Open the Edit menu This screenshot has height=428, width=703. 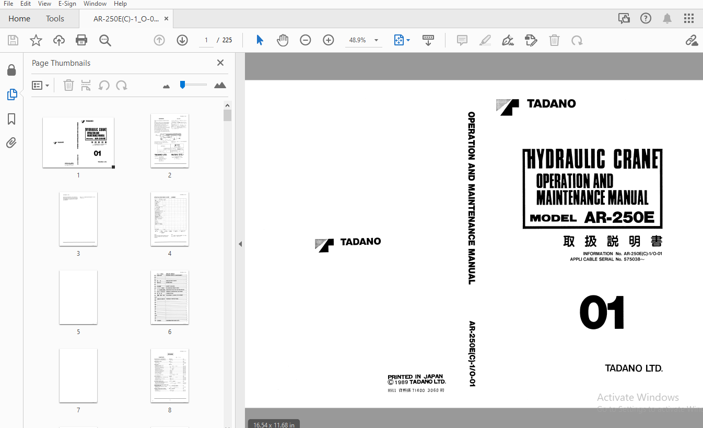pos(26,4)
